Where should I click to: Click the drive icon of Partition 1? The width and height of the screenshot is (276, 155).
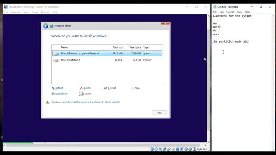point(56,53)
